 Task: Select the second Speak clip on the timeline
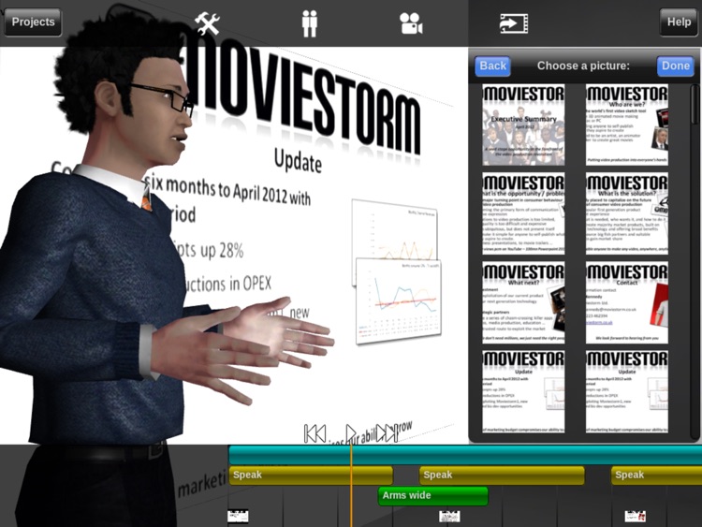pyautogui.click(x=502, y=476)
